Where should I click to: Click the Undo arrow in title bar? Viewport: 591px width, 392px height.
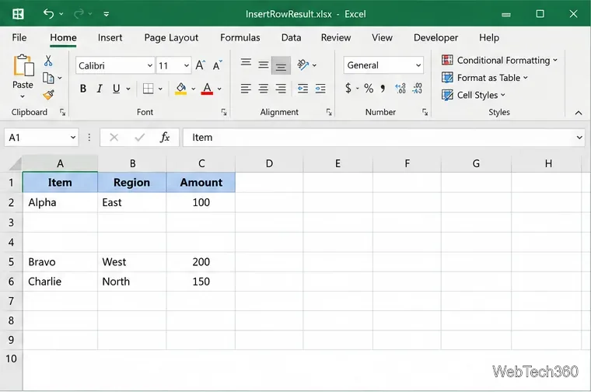(x=48, y=14)
